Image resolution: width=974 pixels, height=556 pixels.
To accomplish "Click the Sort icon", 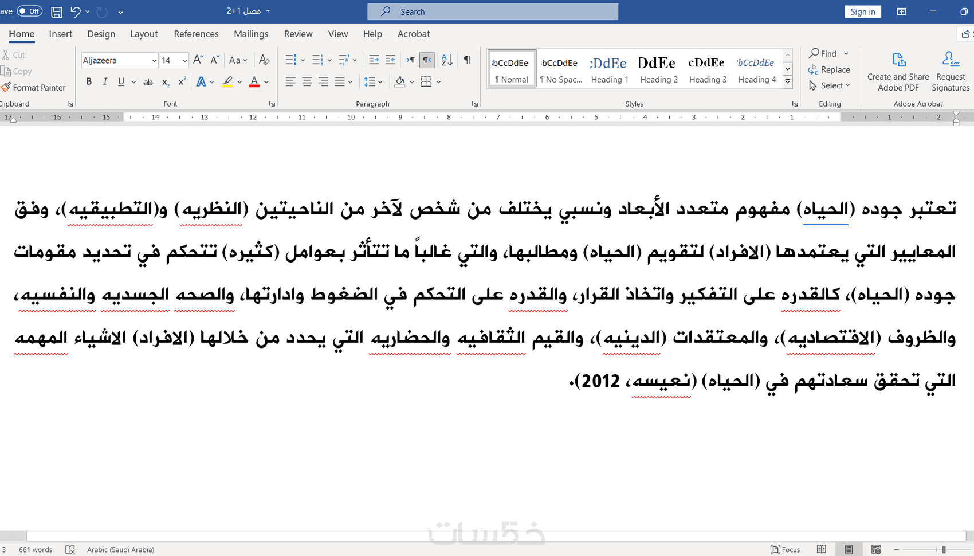I will tap(447, 60).
